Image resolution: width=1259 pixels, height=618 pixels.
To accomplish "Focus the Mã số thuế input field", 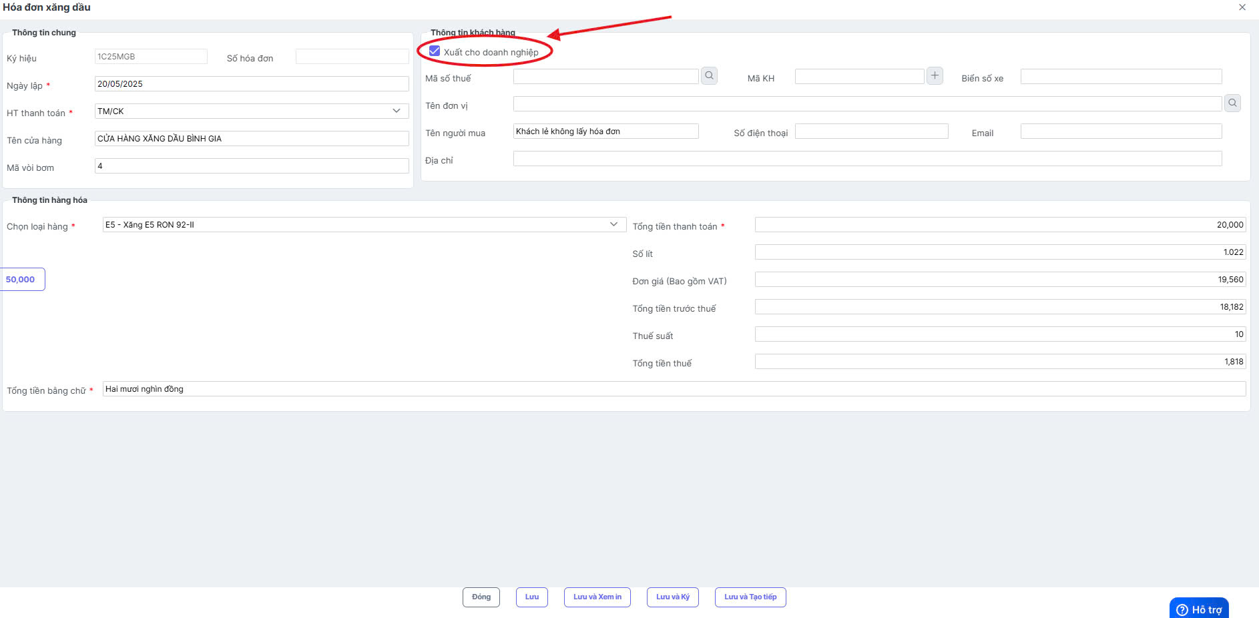I will tap(606, 77).
